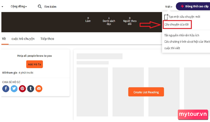
Task: Click the Tìm kiếm search field
Action: pyautogui.click(x=50, y=7)
